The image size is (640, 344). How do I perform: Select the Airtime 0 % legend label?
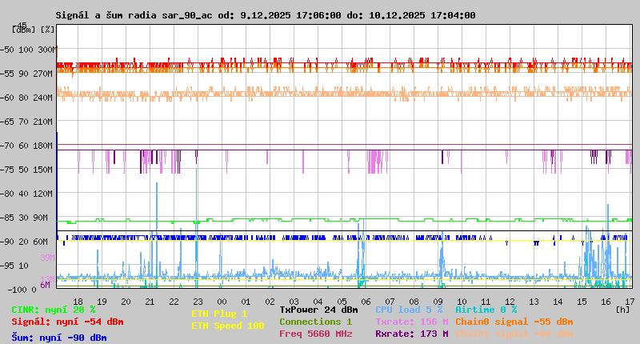tap(486, 309)
